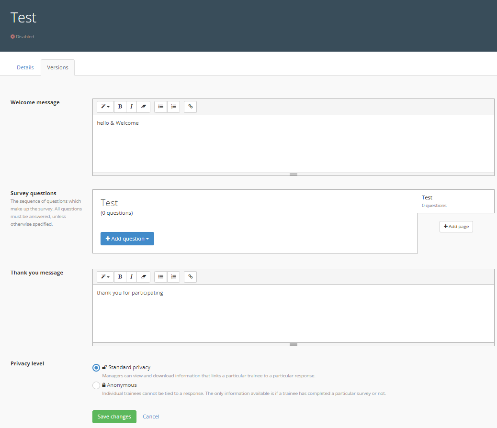Expand the Add question dropdown

coord(127,239)
